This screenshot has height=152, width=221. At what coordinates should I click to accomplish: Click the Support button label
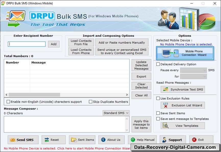[x=175, y=140]
